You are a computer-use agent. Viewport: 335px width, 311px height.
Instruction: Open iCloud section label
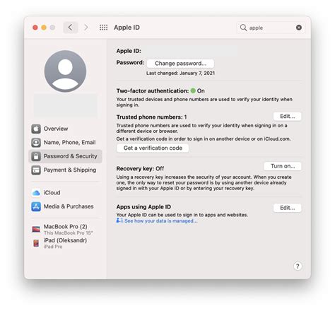pyautogui.click(x=52, y=193)
